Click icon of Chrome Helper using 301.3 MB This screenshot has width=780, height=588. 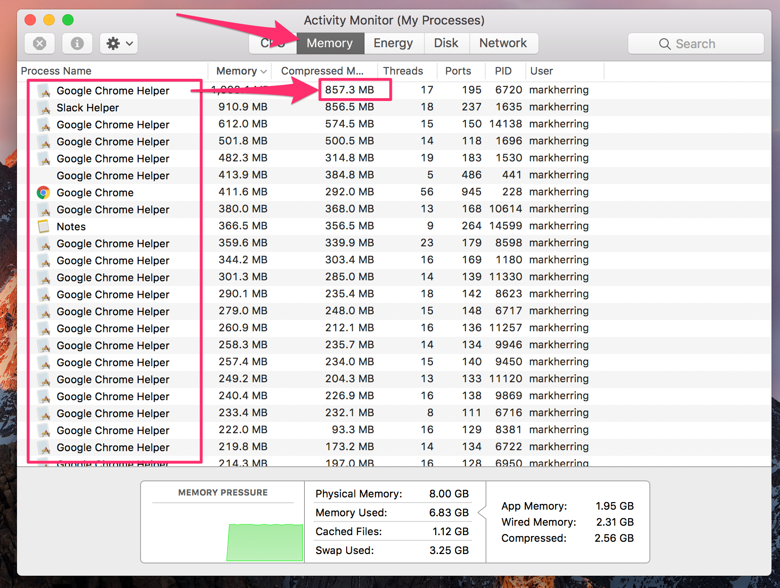[44, 277]
